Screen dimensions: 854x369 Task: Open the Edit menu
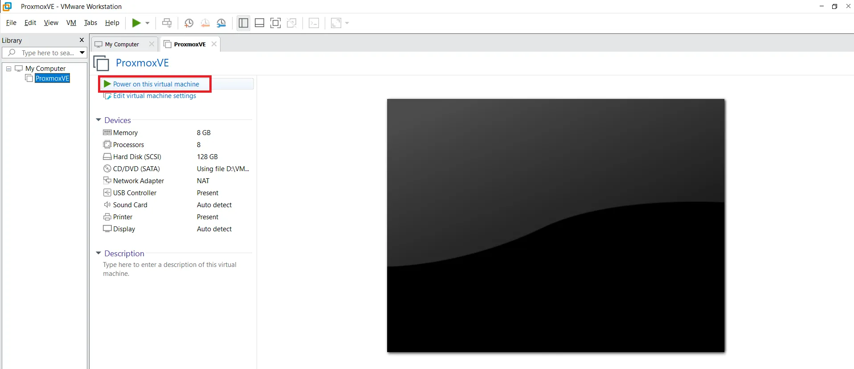[30, 23]
